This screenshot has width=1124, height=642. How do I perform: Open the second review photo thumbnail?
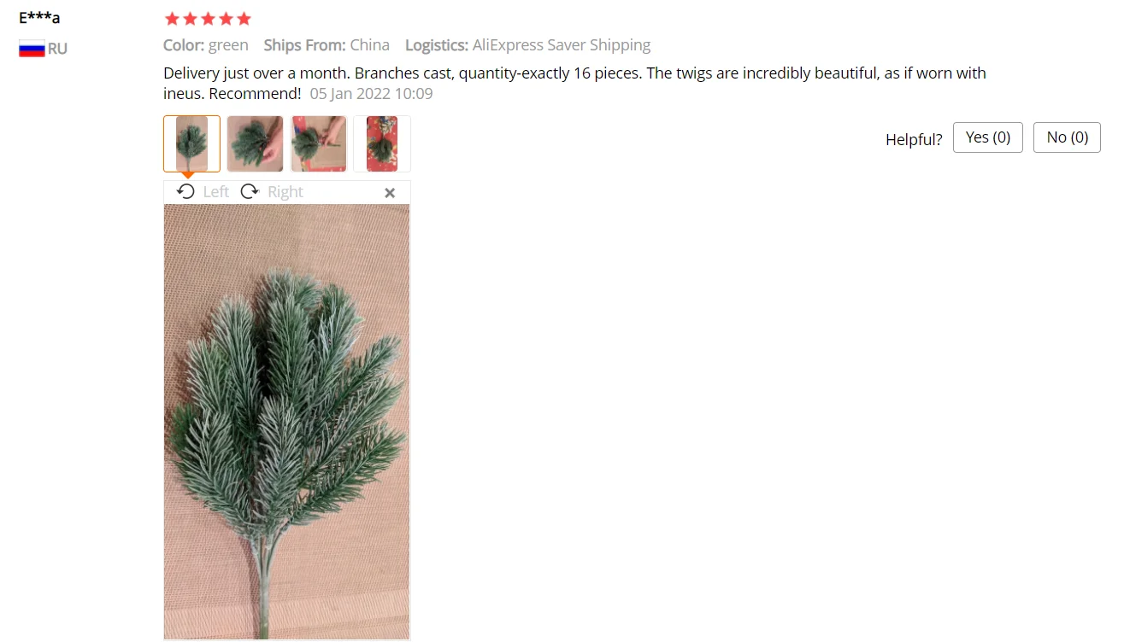(x=255, y=143)
